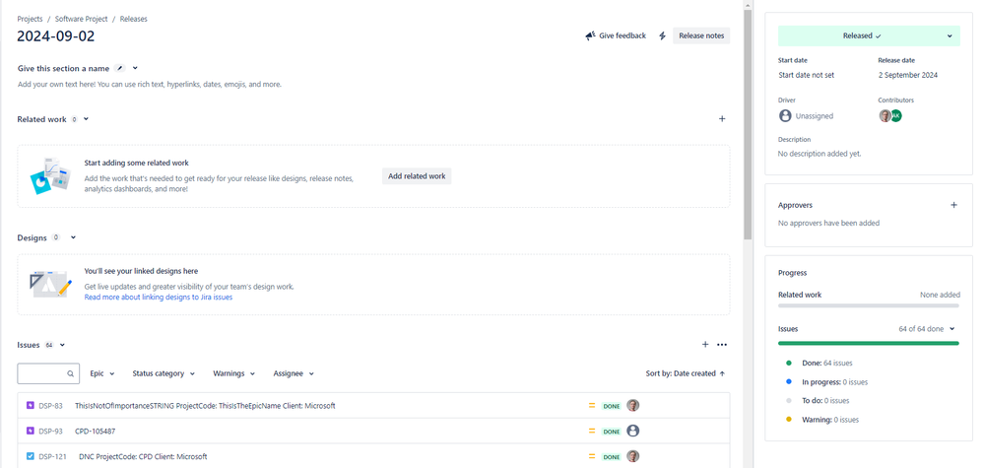
Task: Collapse the Issues section chevron
Action: pyautogui.click(x=62, y=345)
